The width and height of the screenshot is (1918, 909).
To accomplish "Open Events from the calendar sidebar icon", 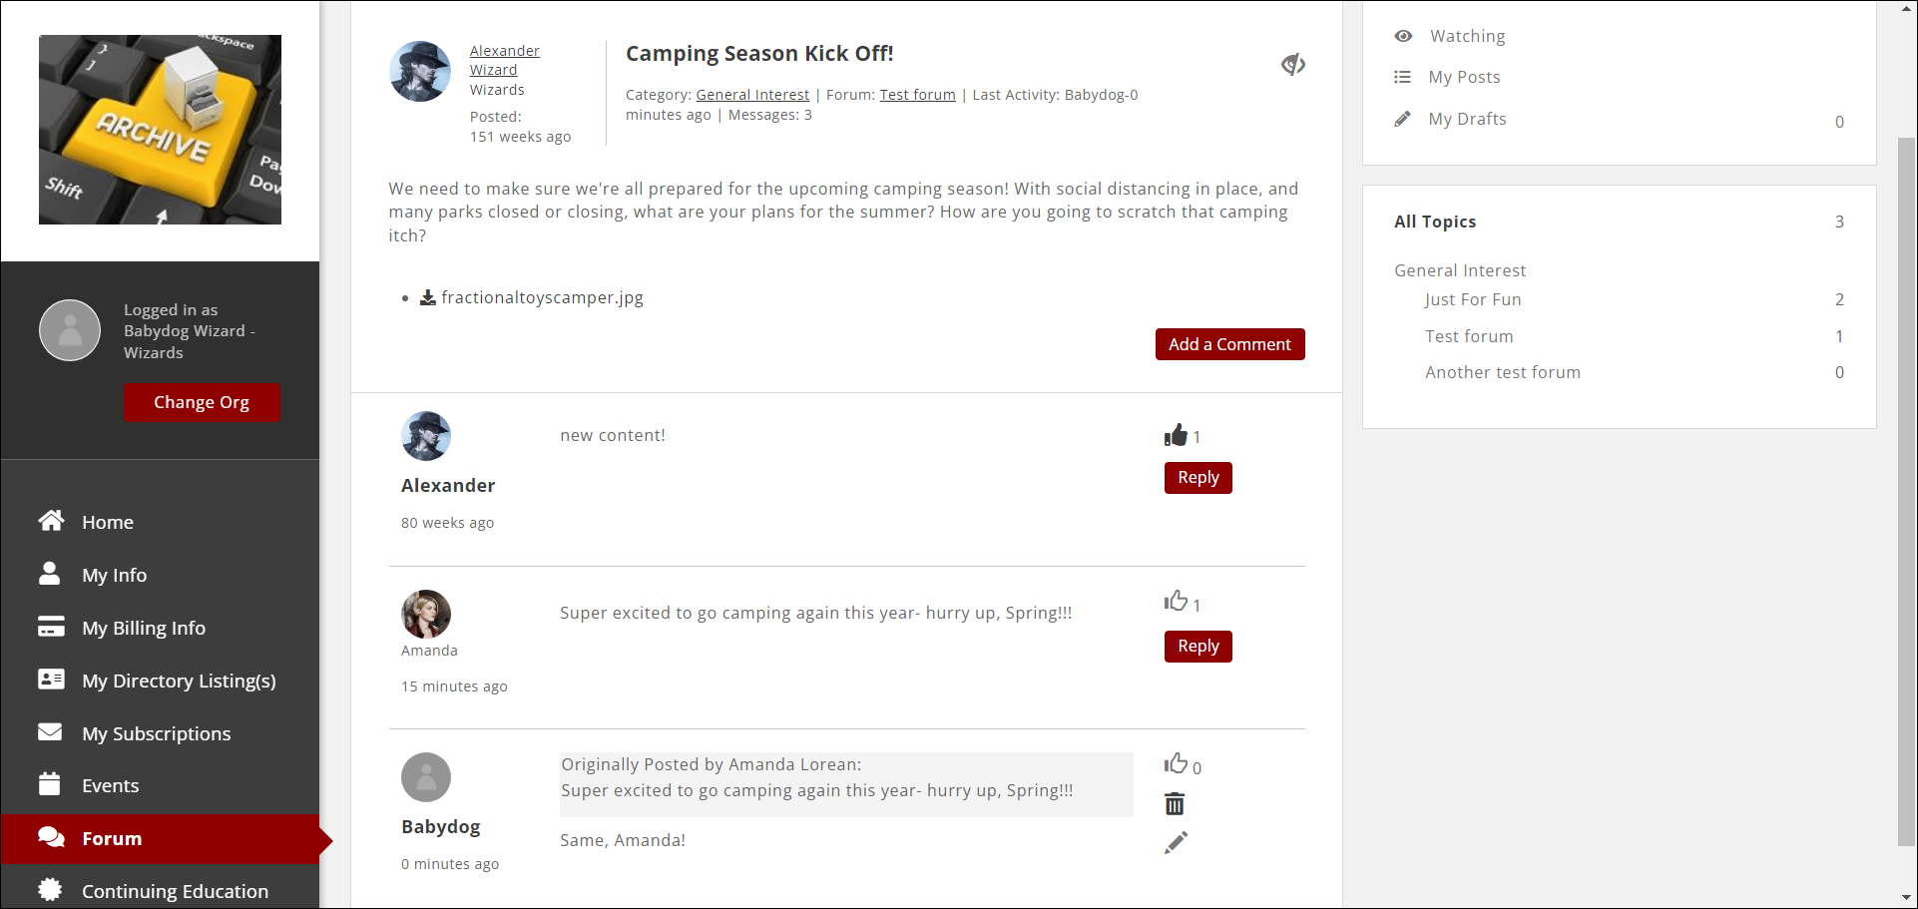I will tap(50, 785).
